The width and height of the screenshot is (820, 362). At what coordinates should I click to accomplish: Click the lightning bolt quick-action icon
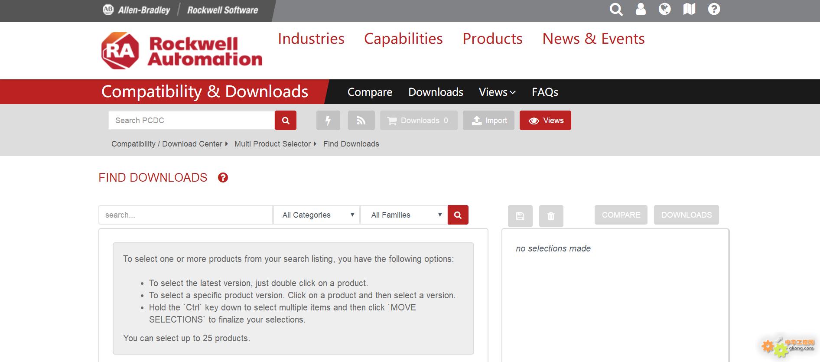pyautogui.click(x=328, y=121)
